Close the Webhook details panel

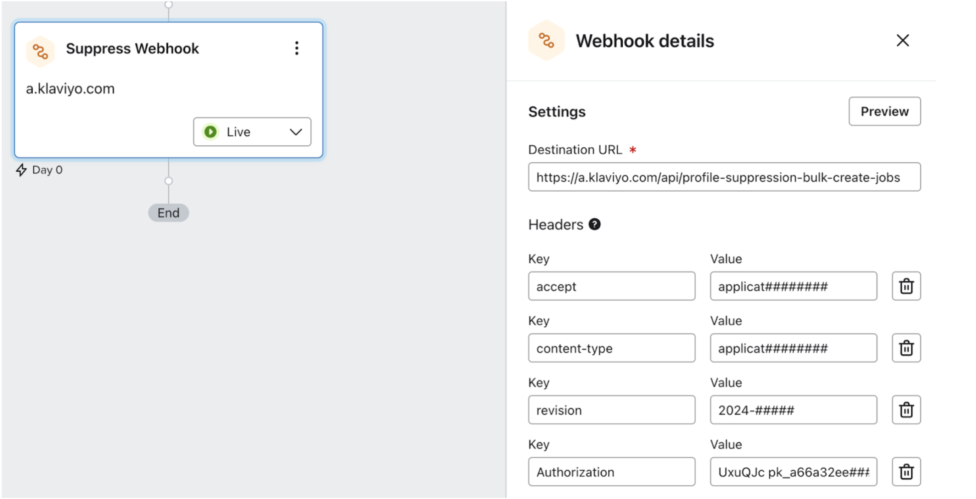[x=903, y=40]
